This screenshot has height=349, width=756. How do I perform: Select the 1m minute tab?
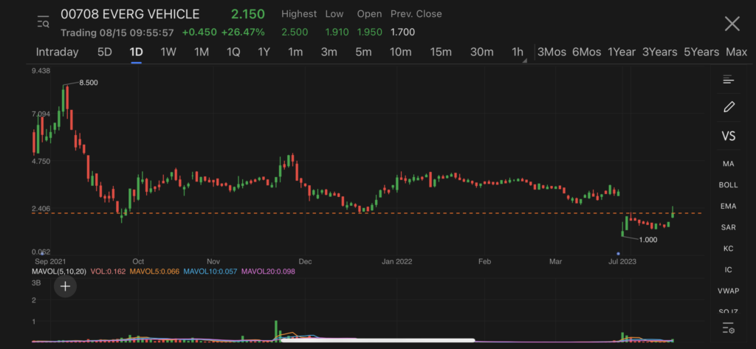click(x=295, y=52)
